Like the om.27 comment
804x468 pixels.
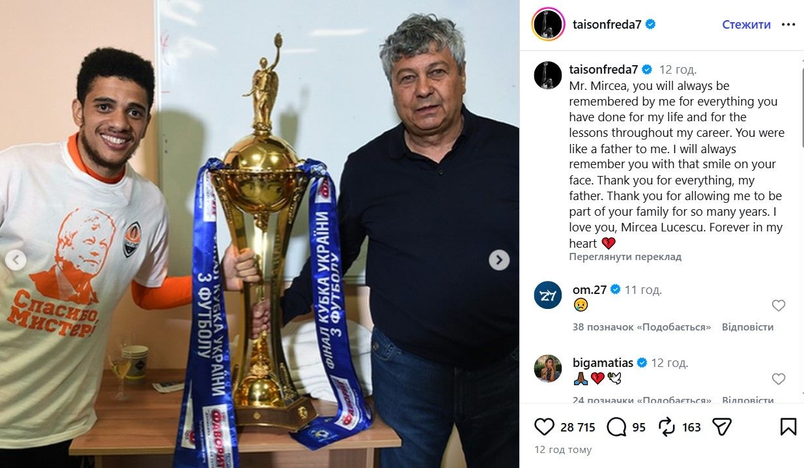[779, 306]
